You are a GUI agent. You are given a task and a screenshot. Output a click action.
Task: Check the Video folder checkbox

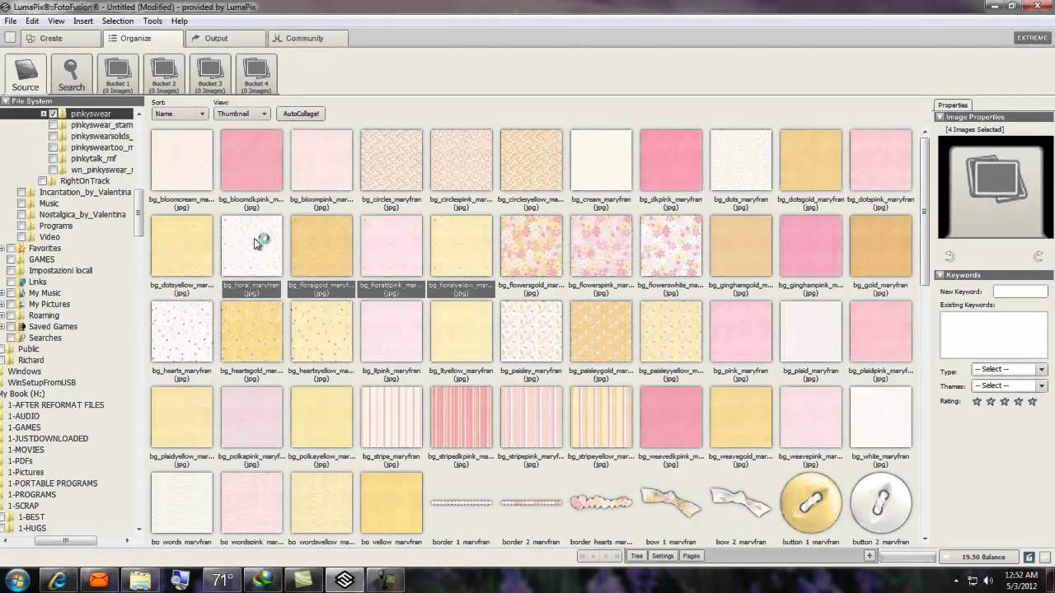click(21, 236)
